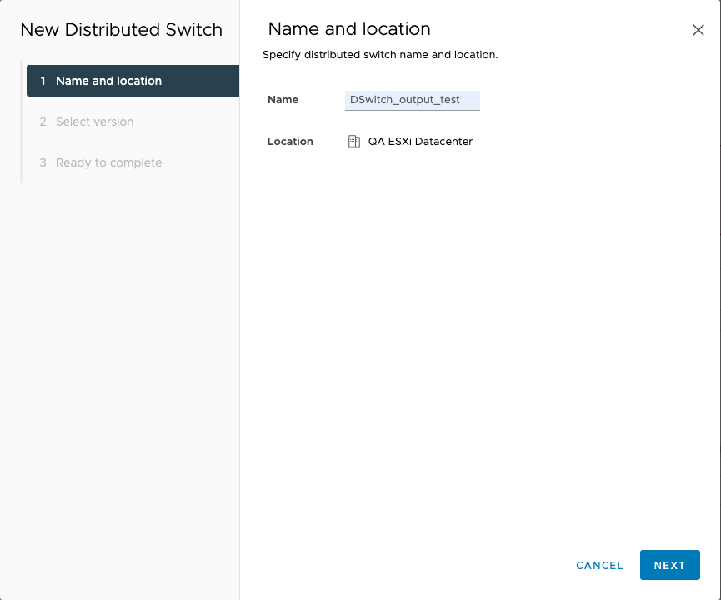Viewport: 721px width, 600px height.
Task: Select the Select version wizard step
Action: [93, 122]
